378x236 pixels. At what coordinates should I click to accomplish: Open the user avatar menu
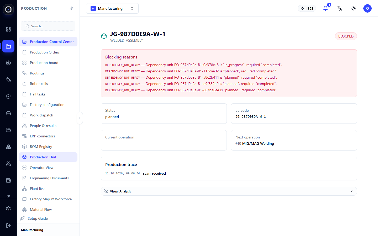coord(367,8)
